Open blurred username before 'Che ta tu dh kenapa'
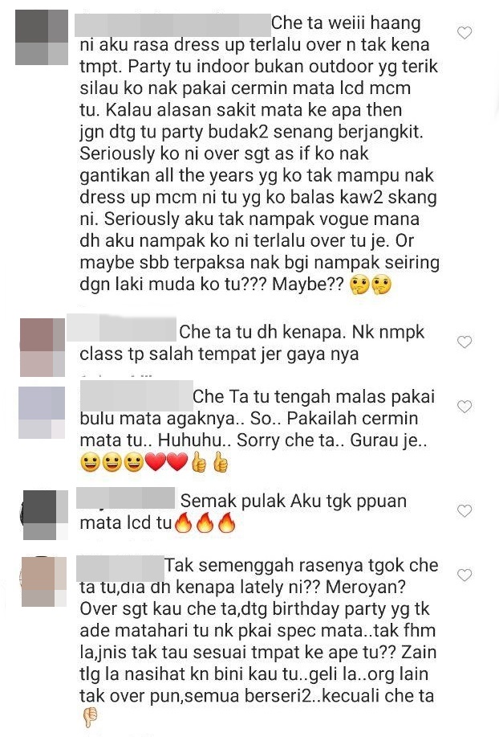 coord(121,328)
